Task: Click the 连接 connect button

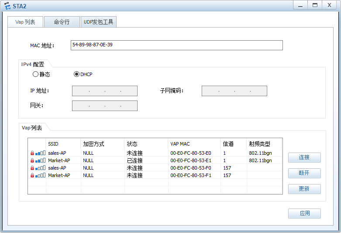Action: click(x=304, y=157)
